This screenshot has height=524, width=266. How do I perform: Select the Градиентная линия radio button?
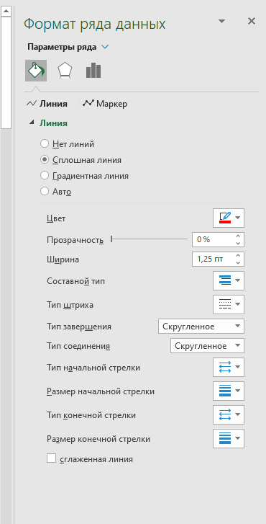click(45, 176)
